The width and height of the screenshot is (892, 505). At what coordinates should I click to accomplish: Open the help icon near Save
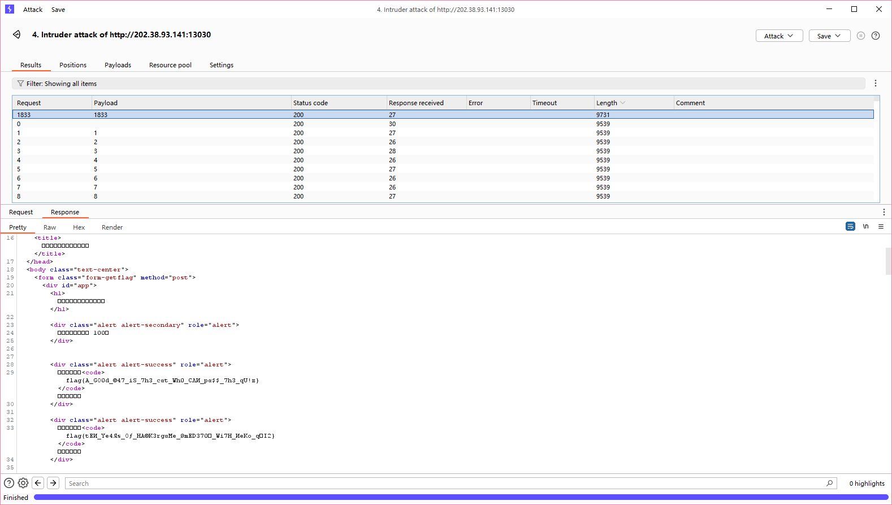[x=875, y=36]
